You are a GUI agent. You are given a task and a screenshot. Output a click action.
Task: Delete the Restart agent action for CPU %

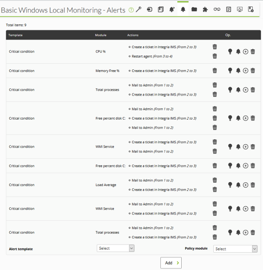(215, 56)
